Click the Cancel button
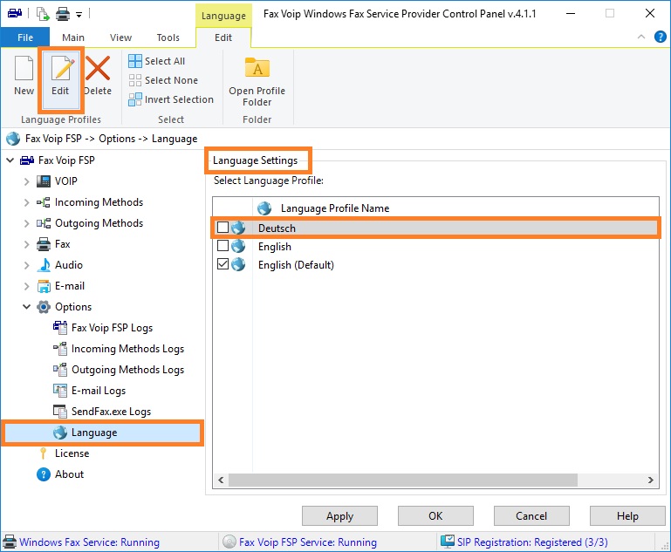The width and height of the screenshot is (671, 552). [x=531, y=516]
